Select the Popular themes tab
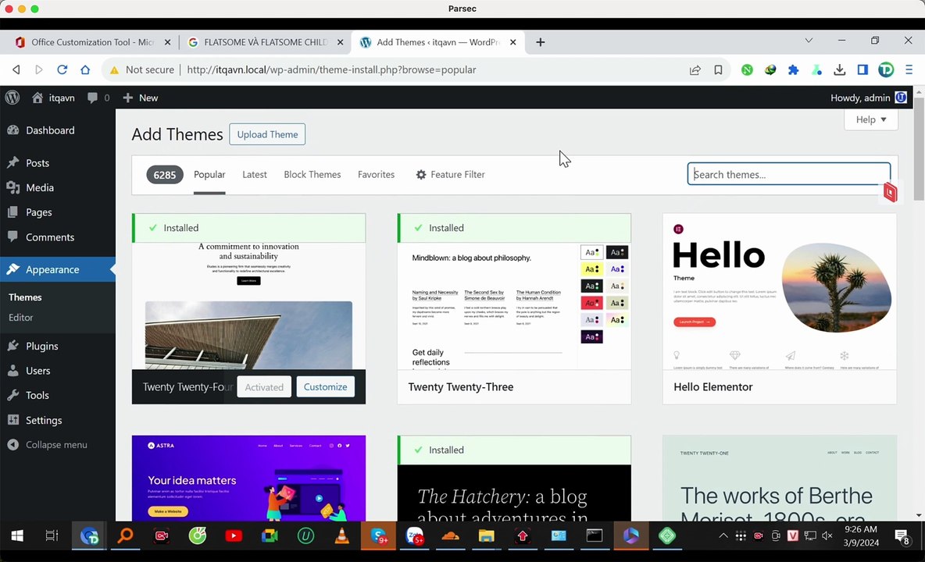The width and height of the screenshot is (925, 562). (x=209, y=174)
